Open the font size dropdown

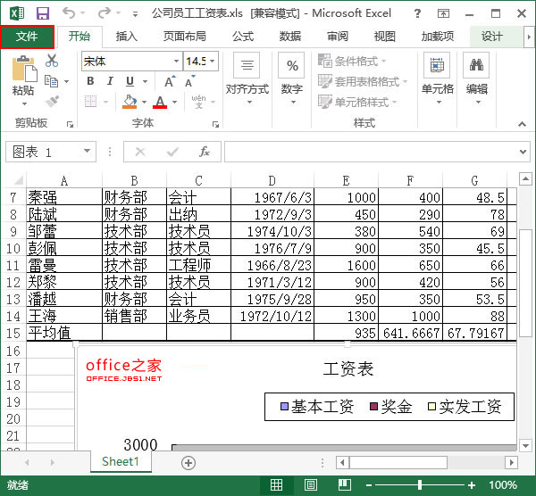(x=213, y=61)
